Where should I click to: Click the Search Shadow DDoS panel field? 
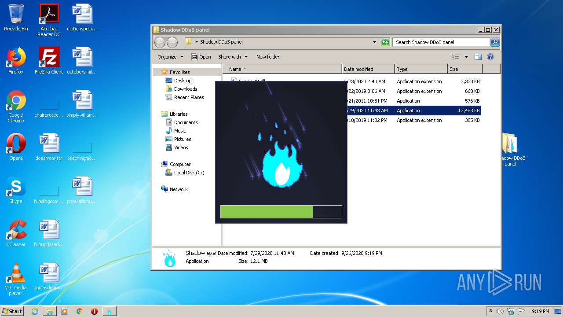441,42
